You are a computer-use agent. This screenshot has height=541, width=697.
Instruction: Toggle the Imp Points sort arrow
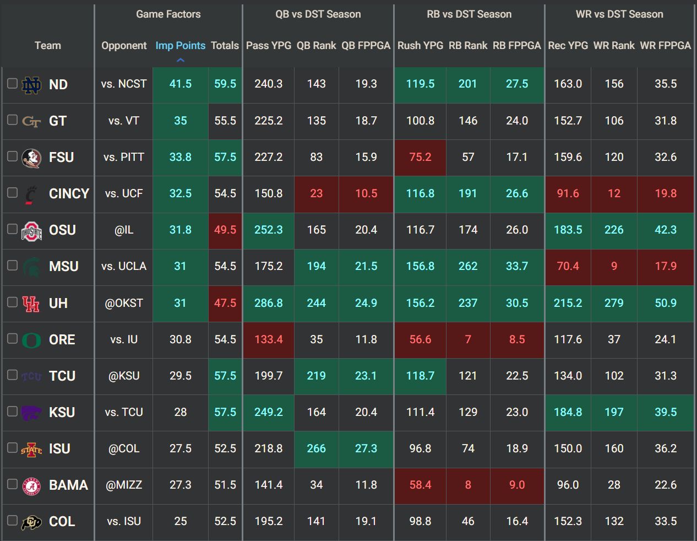(x=180, y=60)
